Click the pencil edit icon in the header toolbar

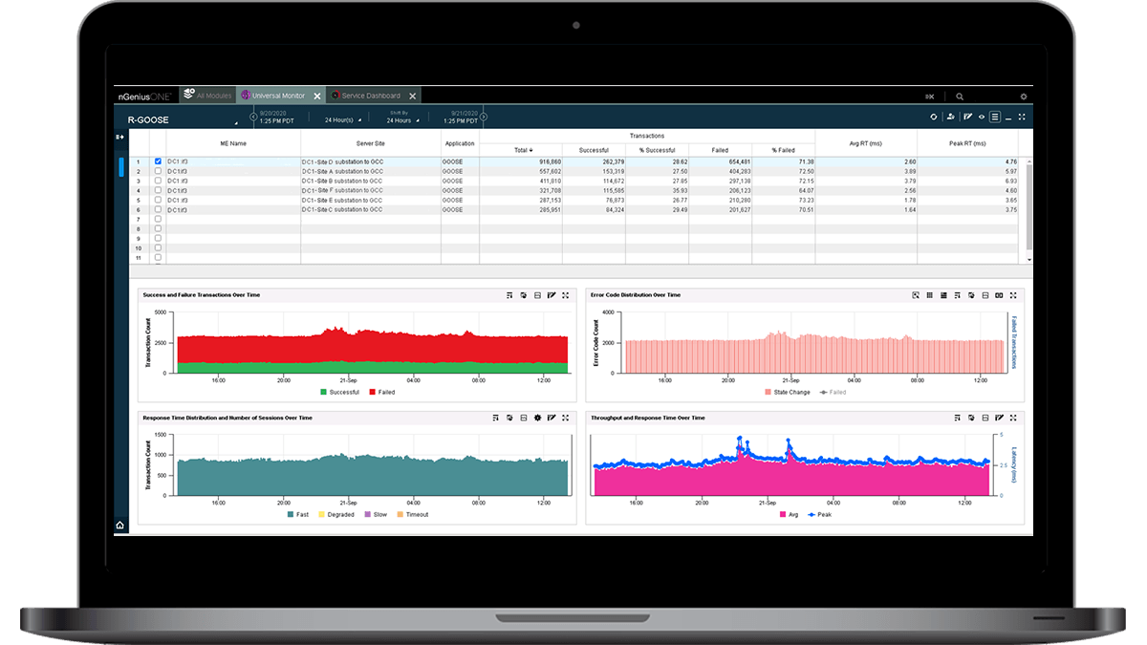(967, 117)
